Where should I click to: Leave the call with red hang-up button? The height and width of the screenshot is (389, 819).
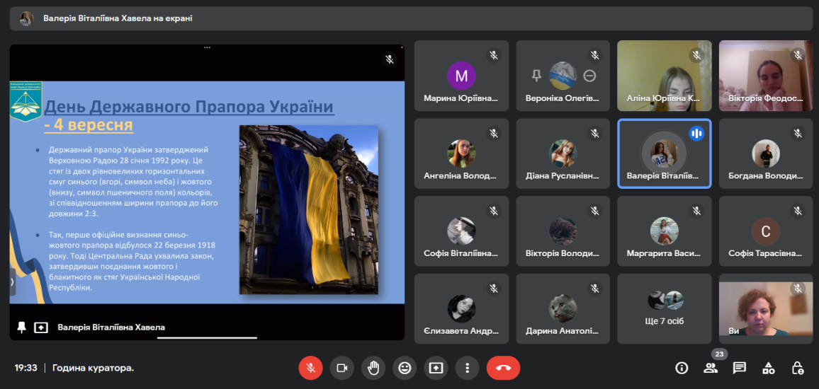tap(503, 368)
